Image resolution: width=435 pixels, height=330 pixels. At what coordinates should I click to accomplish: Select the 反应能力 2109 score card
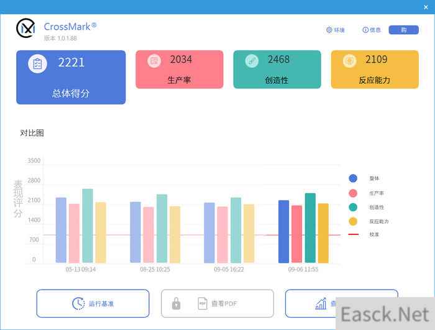tap(375, 70)
